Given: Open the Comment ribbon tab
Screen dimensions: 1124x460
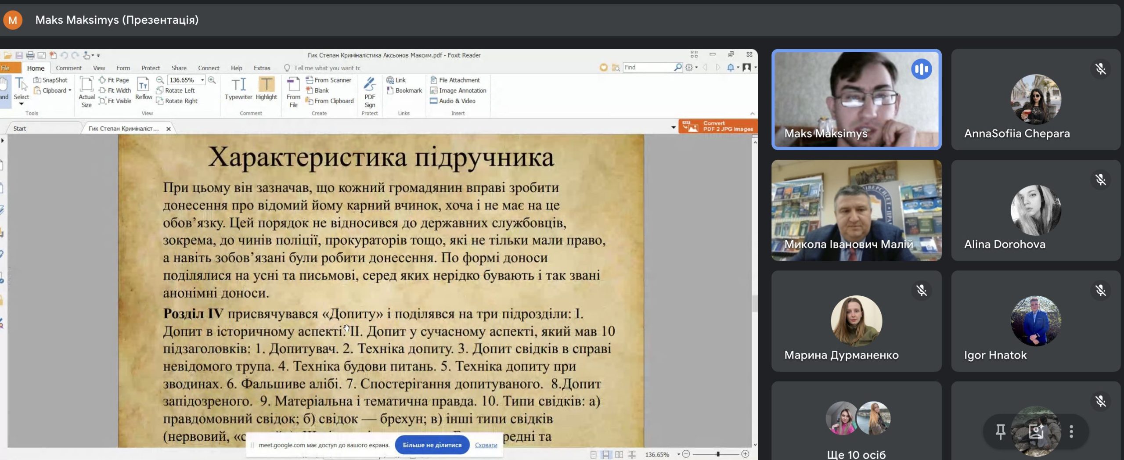Looking at the screenshot, I should [x=68, y=68].
